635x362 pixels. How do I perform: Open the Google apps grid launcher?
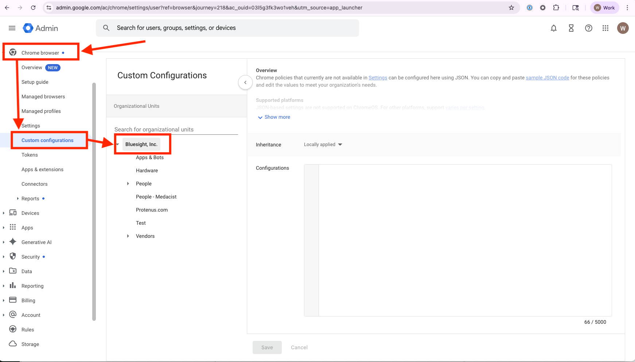(605, 28)
